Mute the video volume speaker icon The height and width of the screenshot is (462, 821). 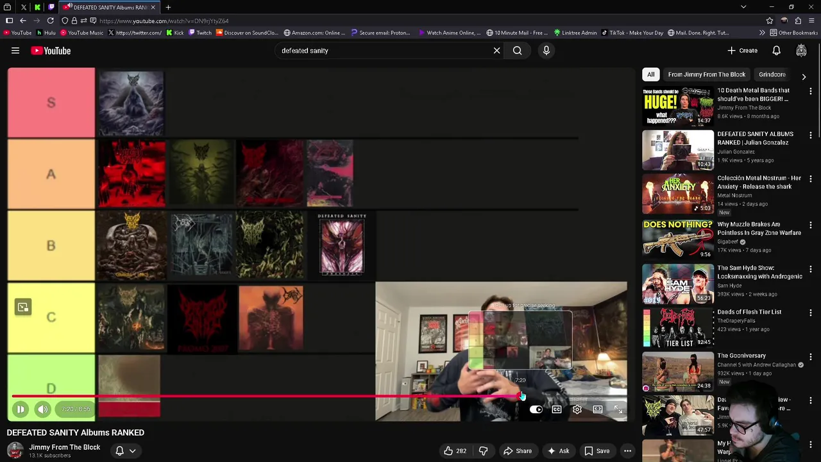(42, 409)
